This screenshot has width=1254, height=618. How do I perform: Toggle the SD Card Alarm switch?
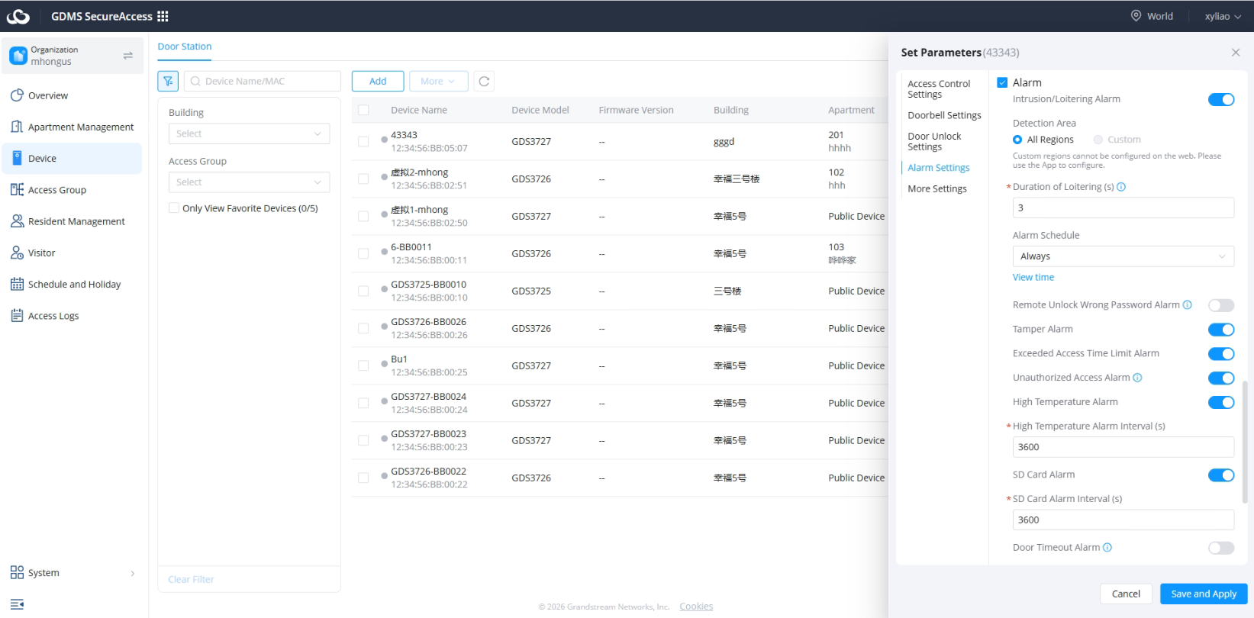point(1221,475)
